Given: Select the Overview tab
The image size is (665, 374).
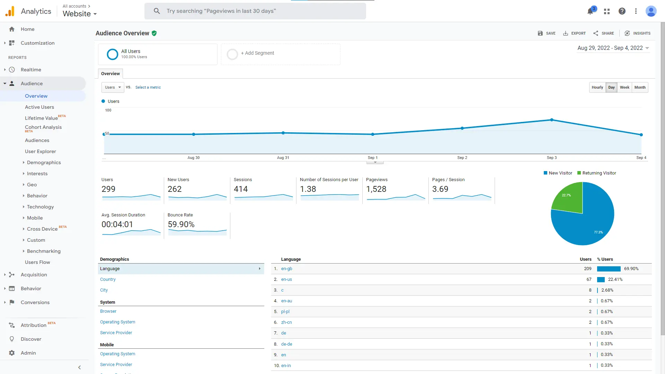Looking at the screenshot, I should click(110, 73).
